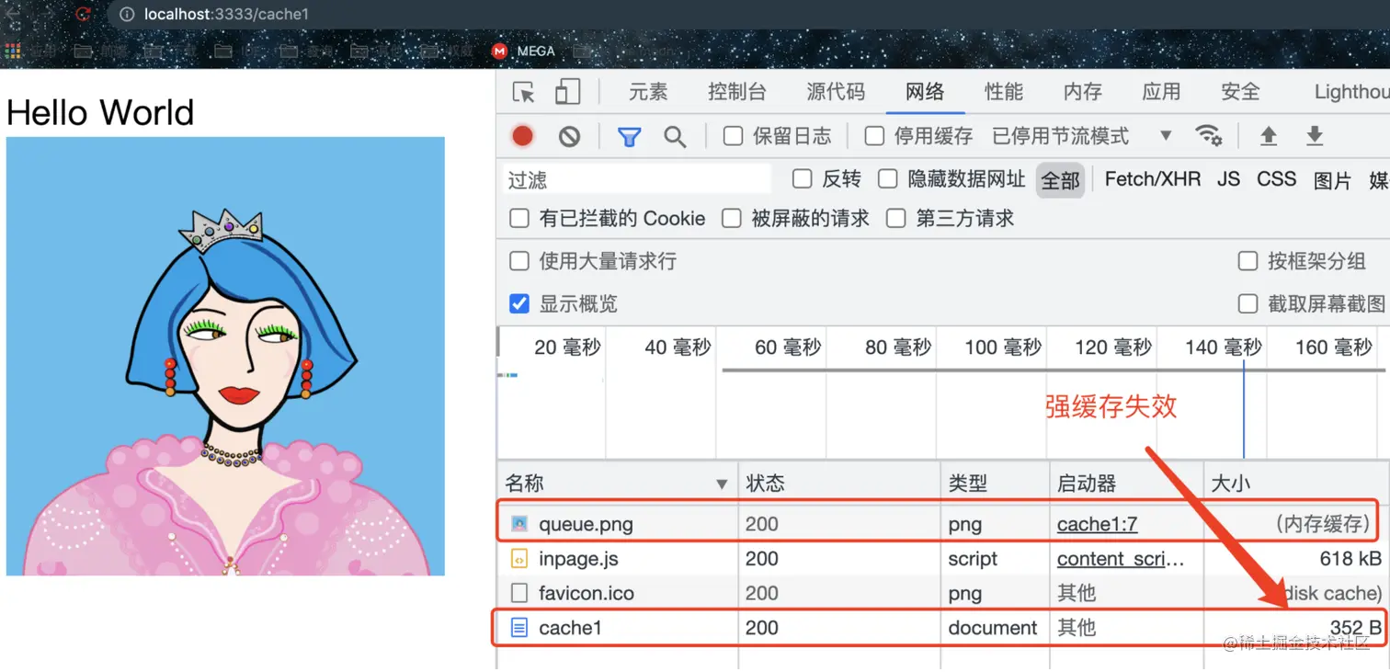Open the 安全 tab
Screen dimensions: 1390x672
1240,92
